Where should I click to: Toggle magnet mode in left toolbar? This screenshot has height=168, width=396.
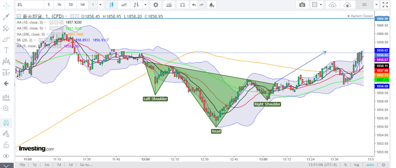click(6, 123)
